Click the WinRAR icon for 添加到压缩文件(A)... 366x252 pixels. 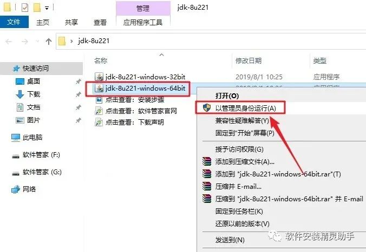[x=207, y=161]
